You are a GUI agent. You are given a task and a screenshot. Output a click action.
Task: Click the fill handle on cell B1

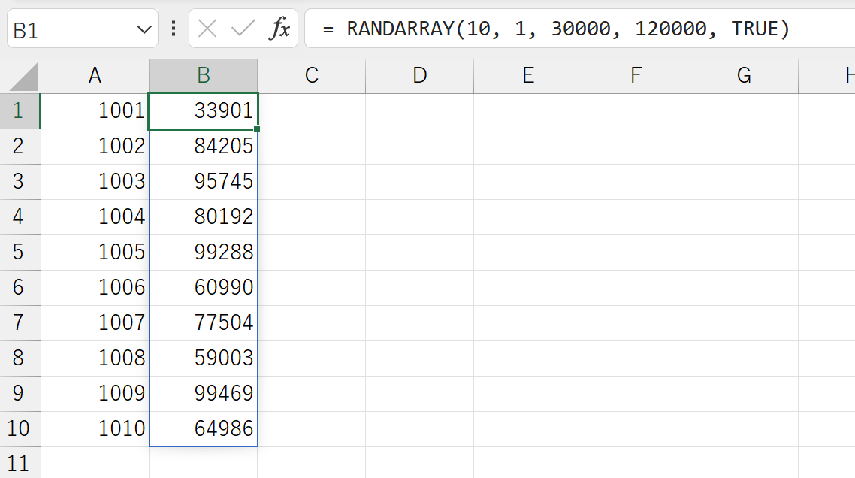[x=257, y=129]
